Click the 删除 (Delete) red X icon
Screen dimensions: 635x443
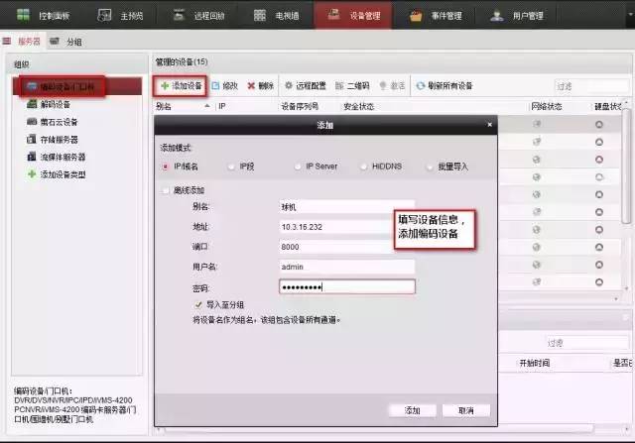click(x=260, y=86)
